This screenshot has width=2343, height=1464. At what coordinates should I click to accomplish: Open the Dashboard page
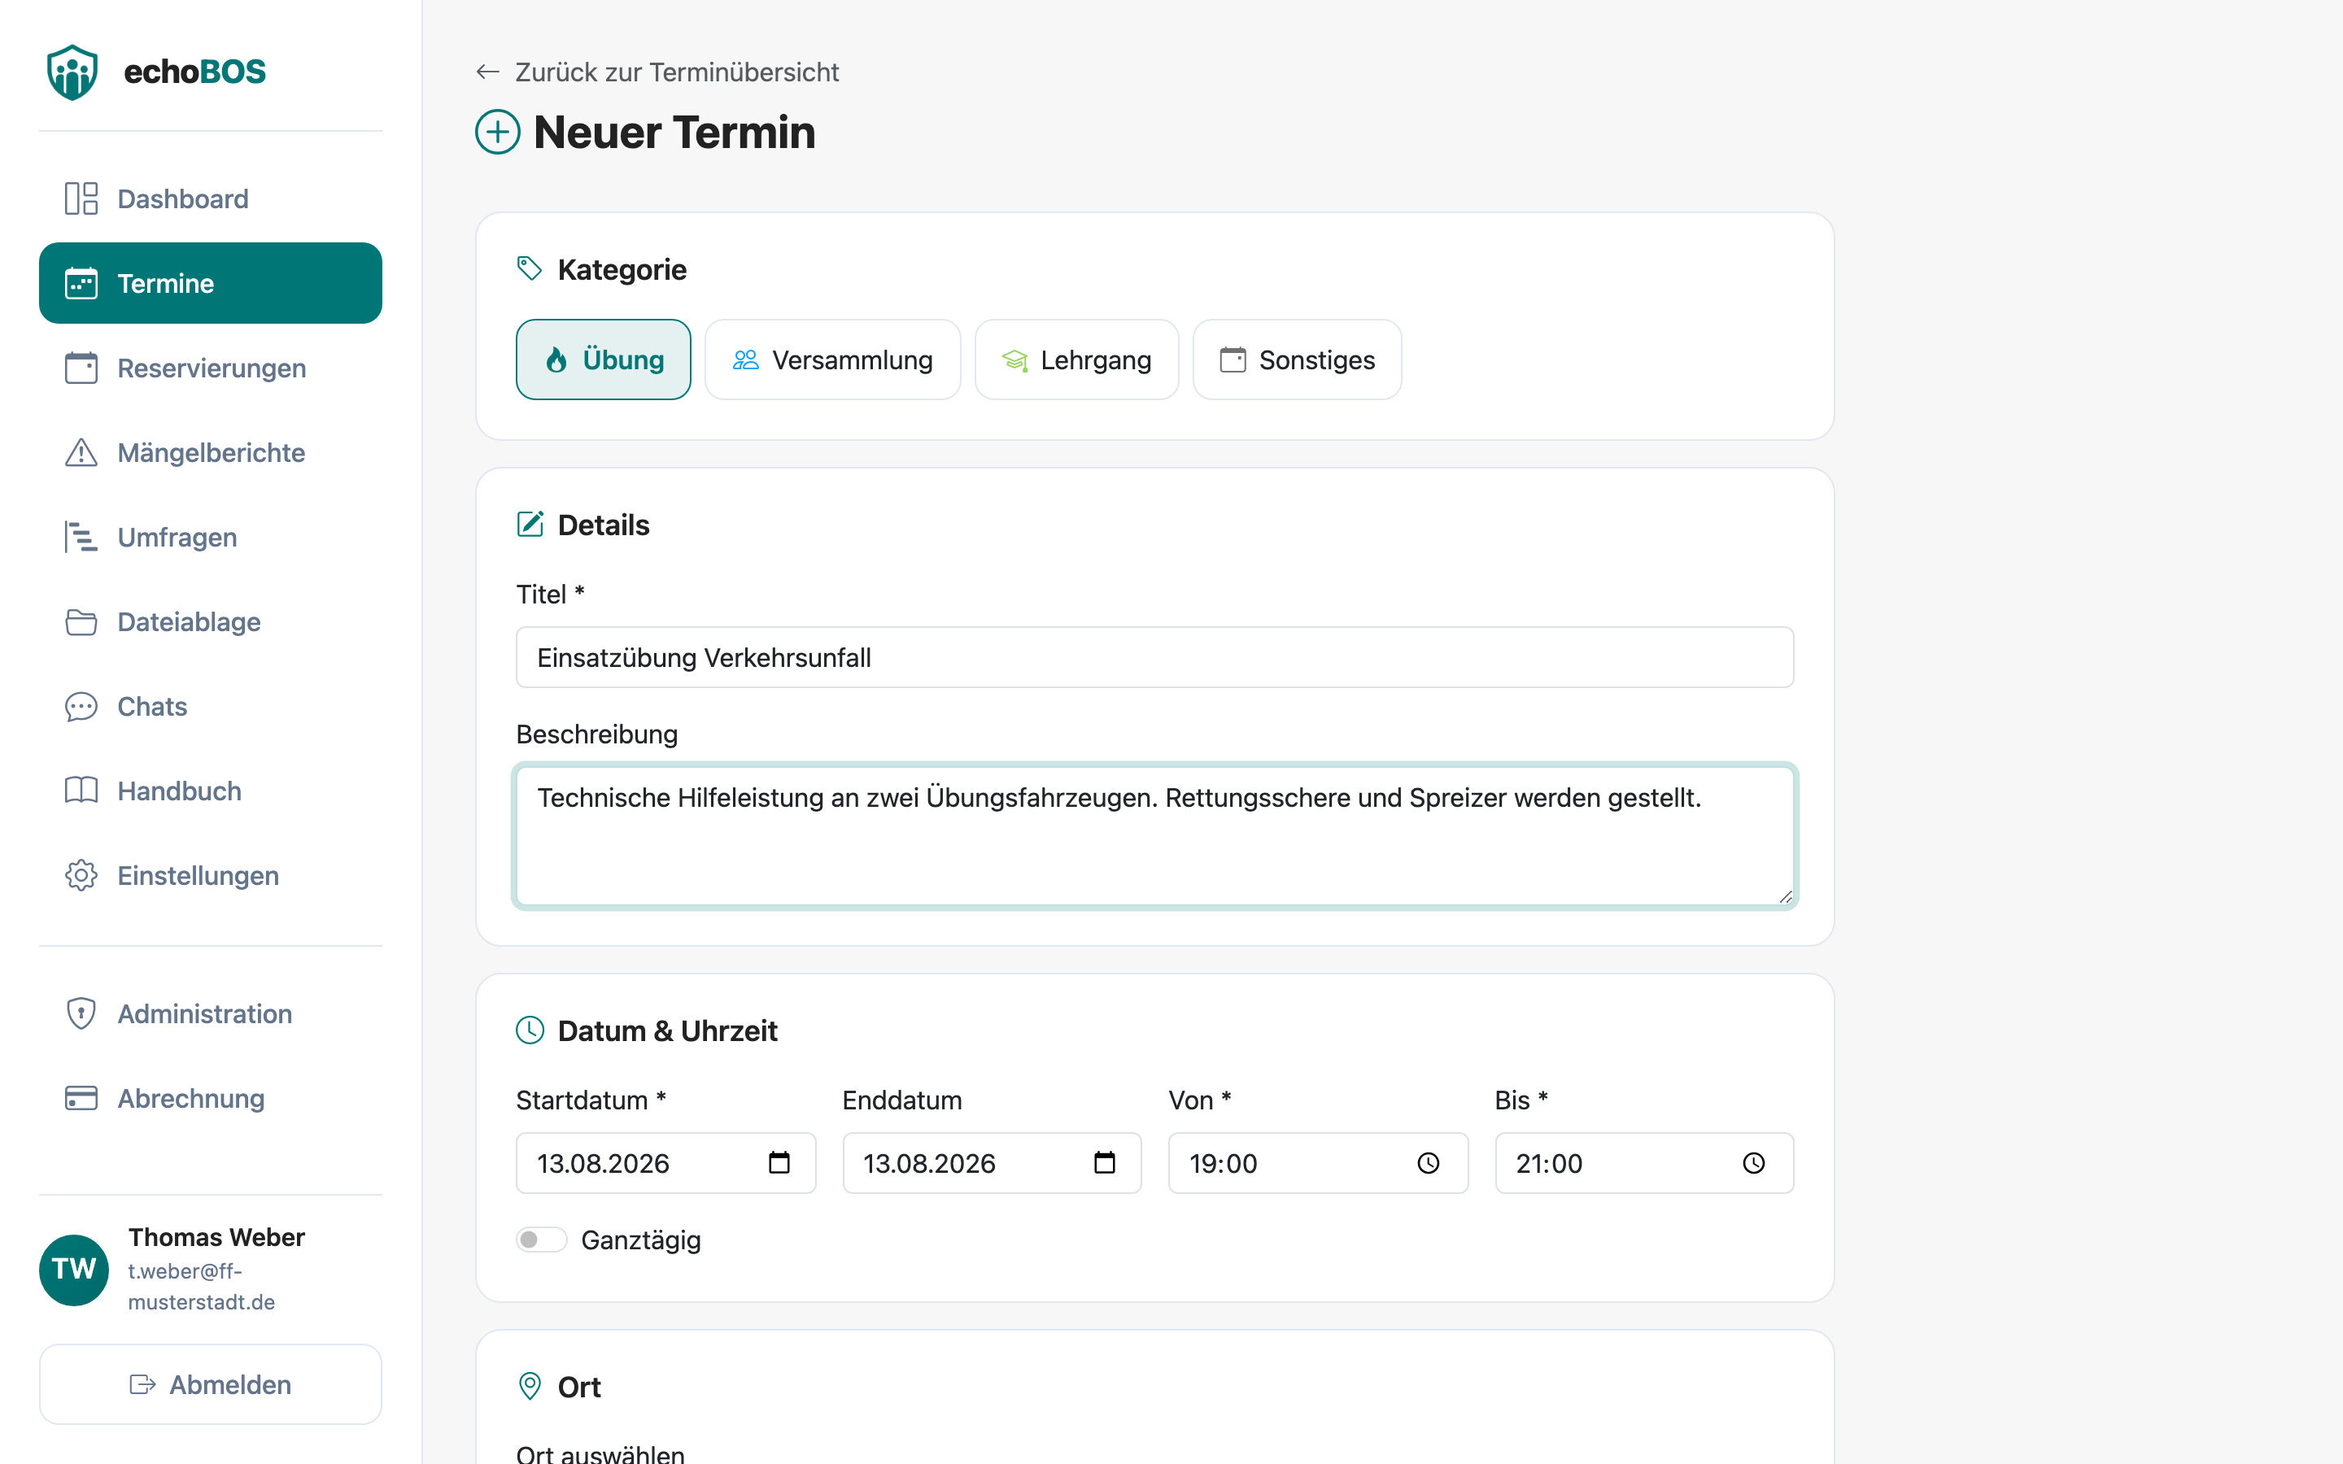coord(210,198)
